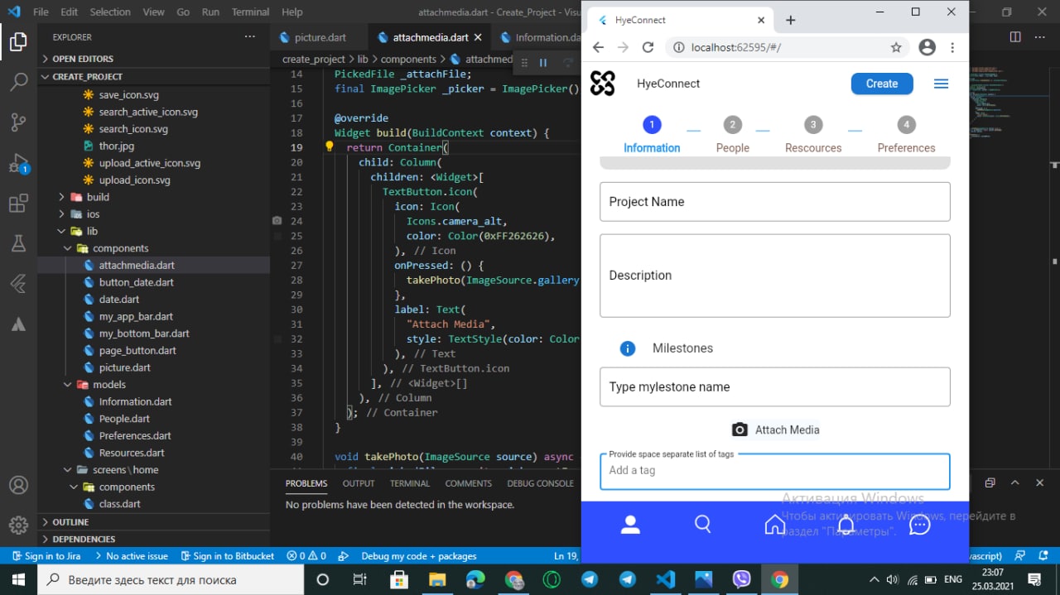Viewport: 1060px width, 595px height.
Task: Click the notification bell in bottom bar
Action: point(846,524)
